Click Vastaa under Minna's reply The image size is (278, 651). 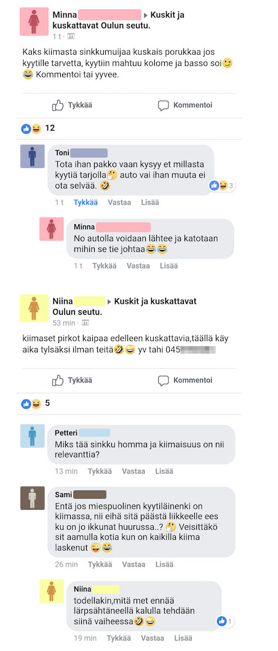[x=138, y=265]
